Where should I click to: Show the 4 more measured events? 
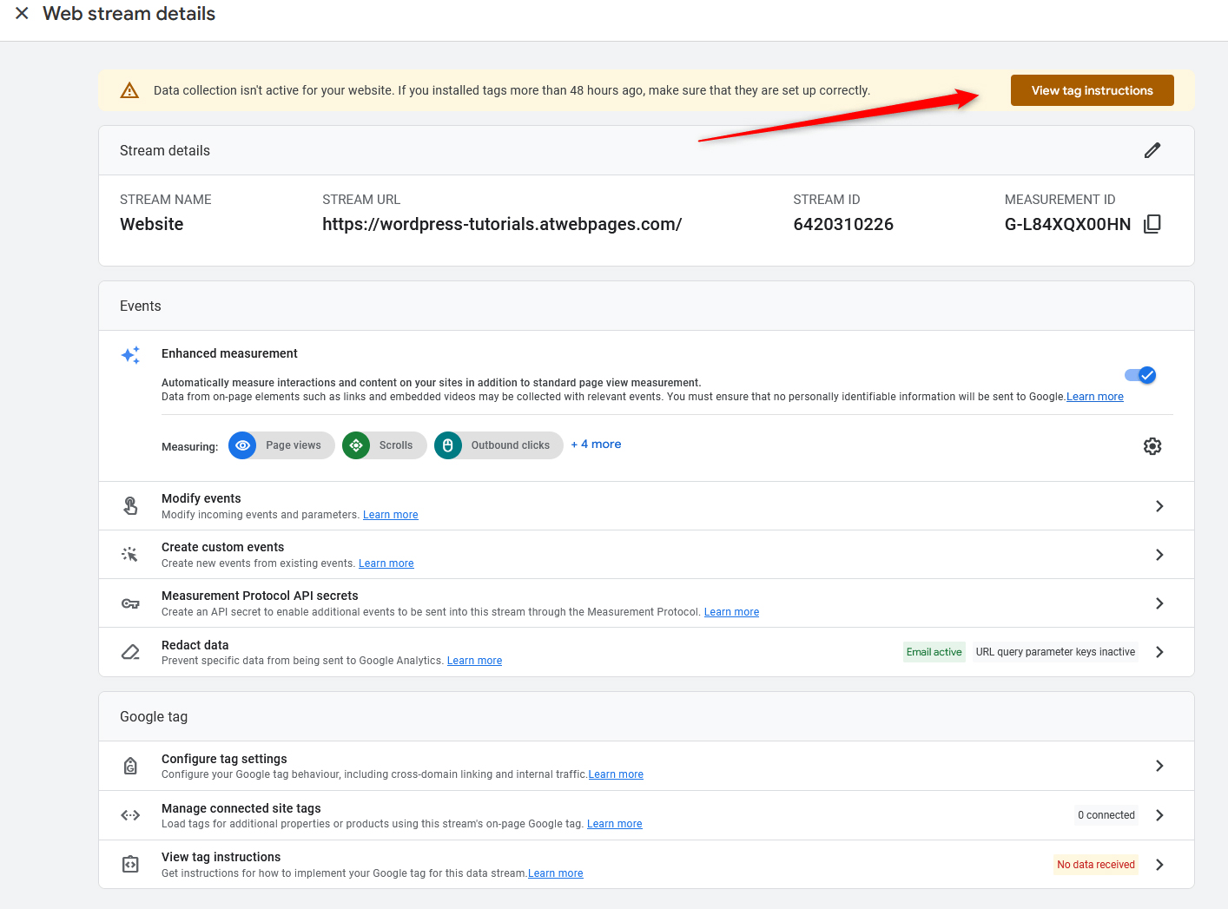[x=596, y=444]
